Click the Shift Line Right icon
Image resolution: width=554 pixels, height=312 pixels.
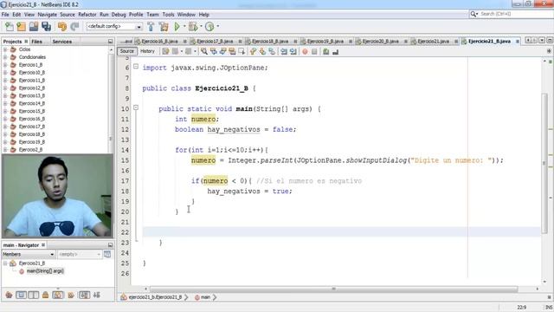pos(293,52)
